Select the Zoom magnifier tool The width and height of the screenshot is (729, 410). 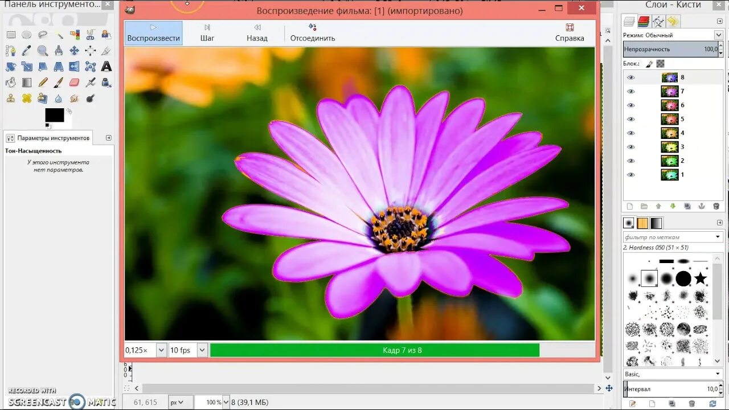pyautogui.click(x=43, y=51)
